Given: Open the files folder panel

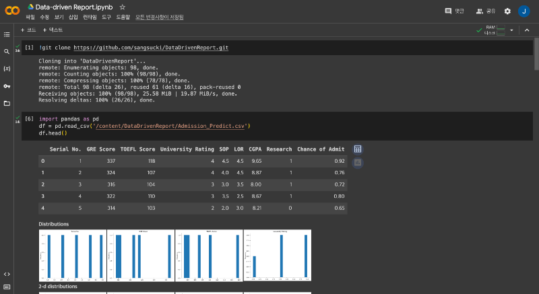Looking at the screenshot, I should click(x=7, y=103).
